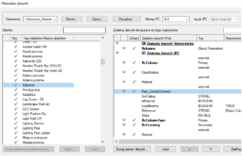Viewport: 242px width, 156px height.
Task: Toggle the use checkmark for Kolumna object
Action: click(x=16, y=85)
